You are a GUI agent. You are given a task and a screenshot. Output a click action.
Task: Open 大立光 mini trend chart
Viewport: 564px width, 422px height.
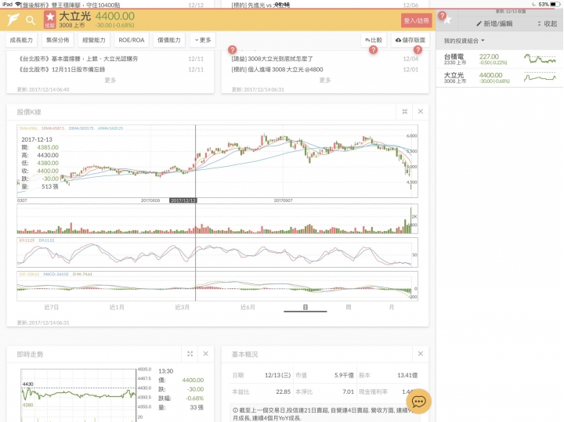tap(540, 78)
